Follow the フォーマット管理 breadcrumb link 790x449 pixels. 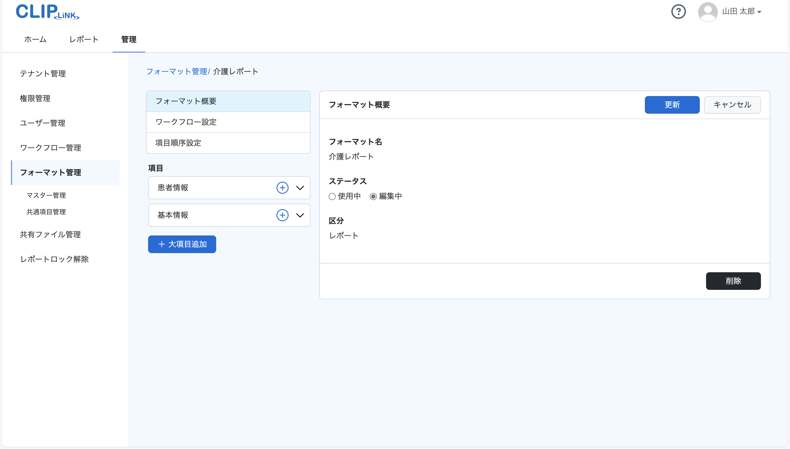(177, 72)
